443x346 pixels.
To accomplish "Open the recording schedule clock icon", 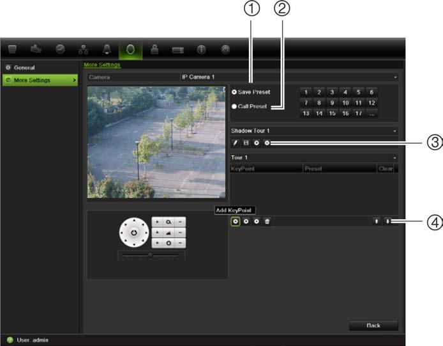I will 60,49.
